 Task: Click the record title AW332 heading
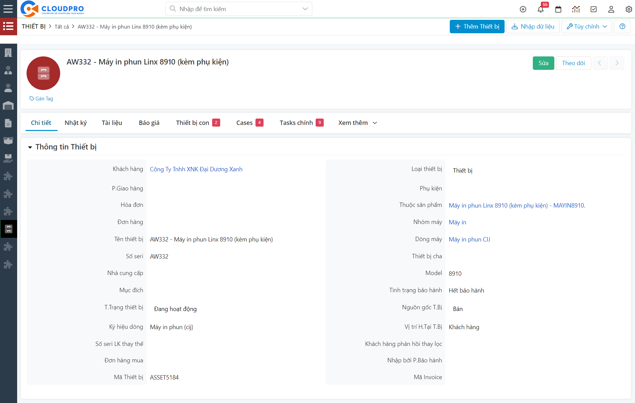point(148,62)
